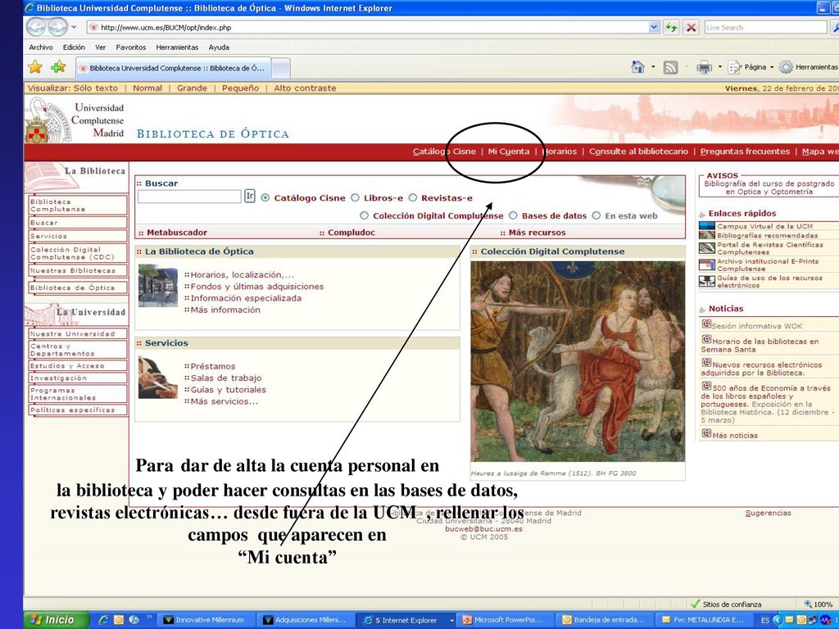Click the Universidad Complutense Madrid logo

[x=75, y=120]
